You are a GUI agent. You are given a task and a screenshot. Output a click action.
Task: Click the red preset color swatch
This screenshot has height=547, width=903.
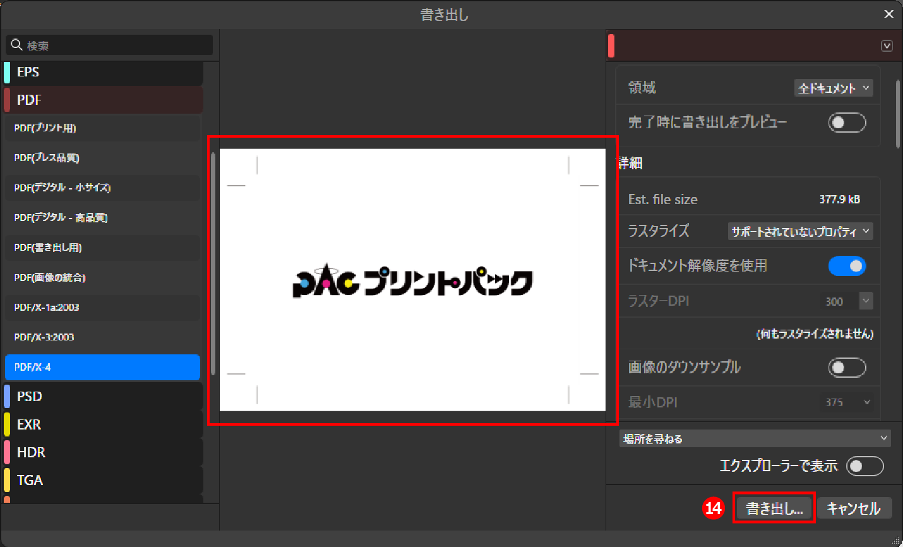tap(611, 46)
